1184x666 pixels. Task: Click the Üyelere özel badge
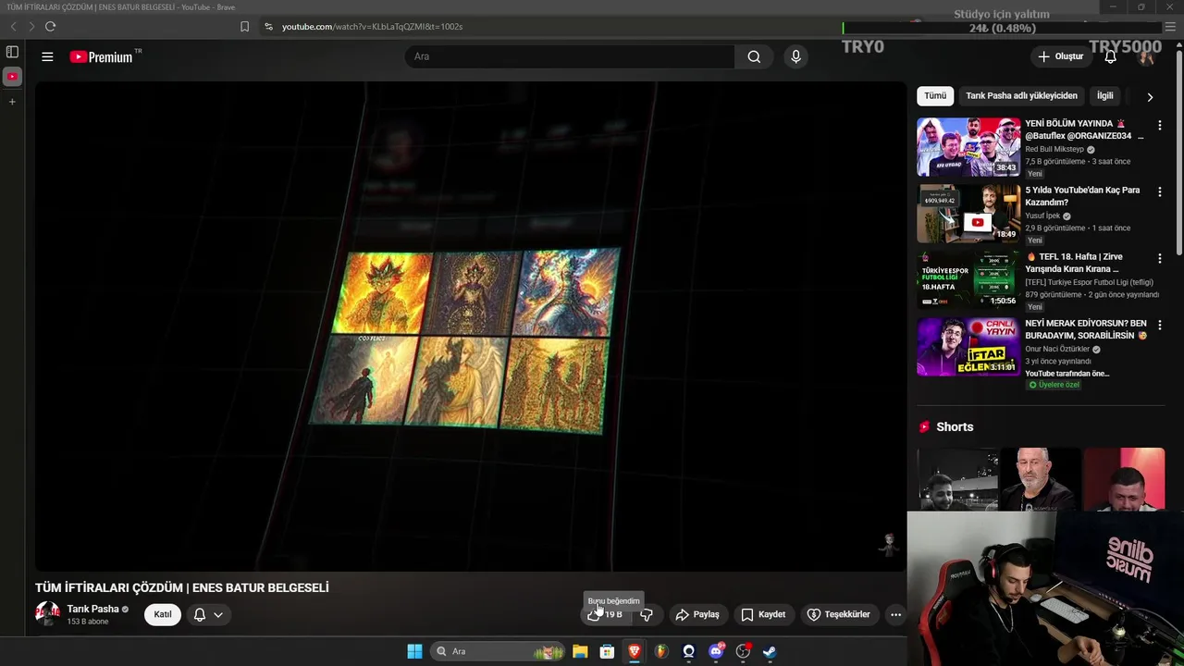click(1054, 385)
